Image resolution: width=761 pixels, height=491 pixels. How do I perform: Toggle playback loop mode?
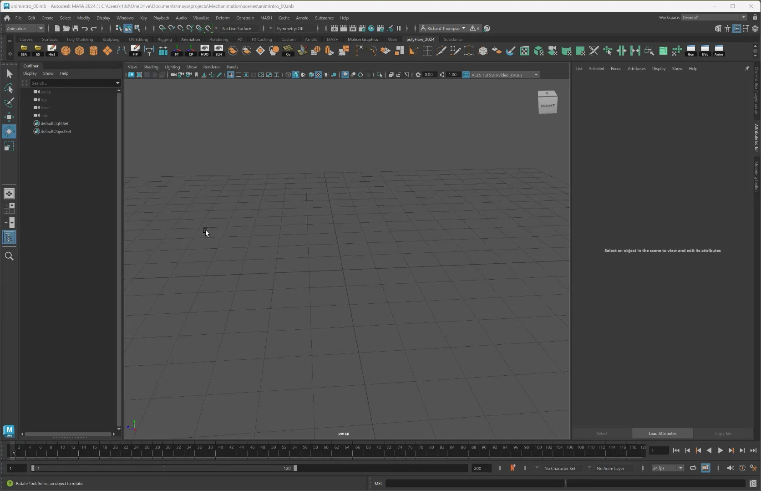click(693, 468)
